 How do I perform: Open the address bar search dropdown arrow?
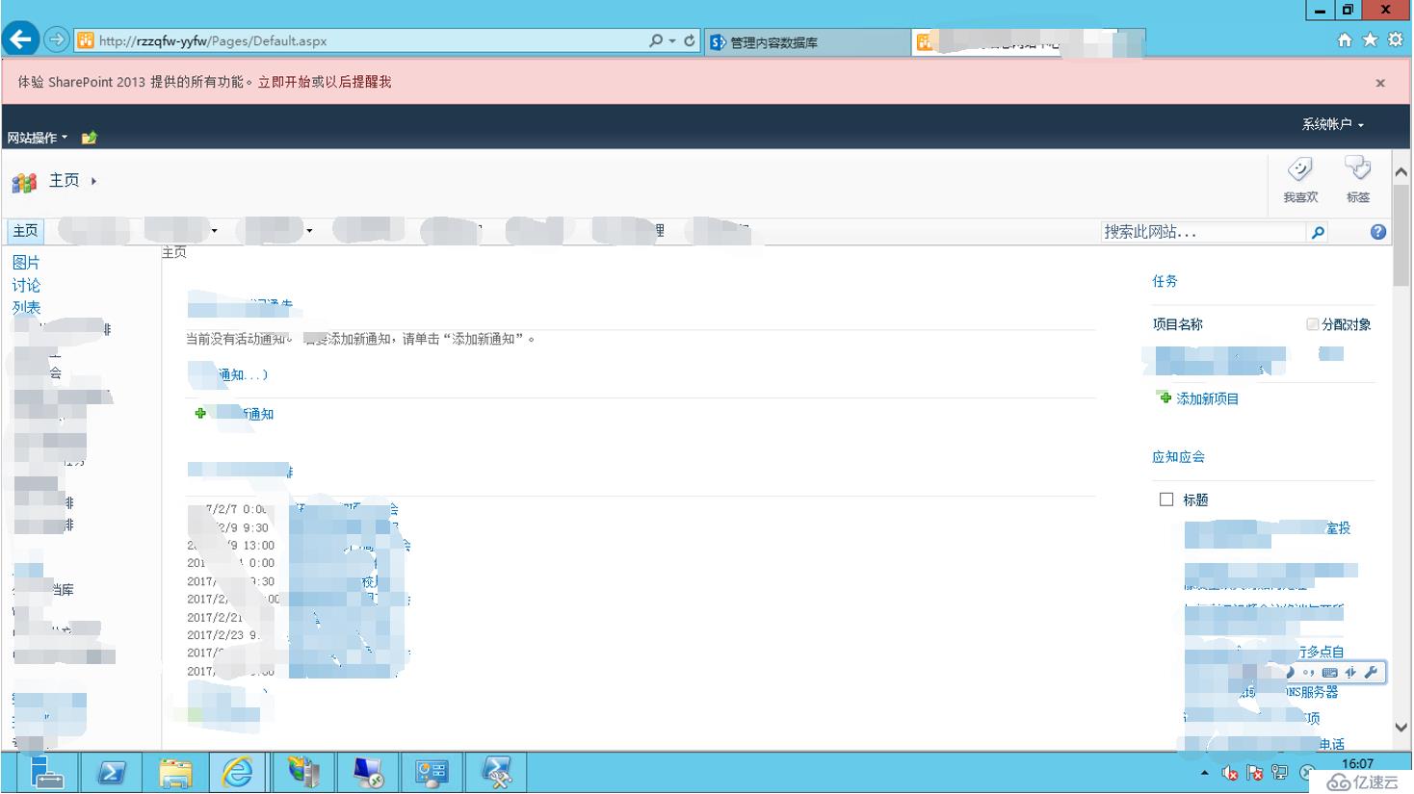coord(672,40)
